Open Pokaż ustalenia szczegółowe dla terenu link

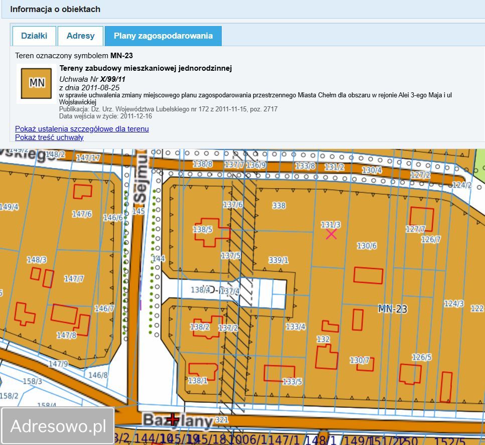pyautogui.click(x=82, y=129)
